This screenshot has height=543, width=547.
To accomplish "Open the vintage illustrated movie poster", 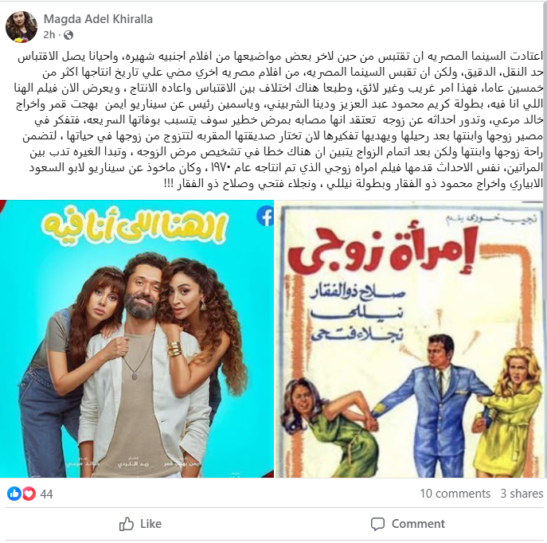I will [410, 338].
